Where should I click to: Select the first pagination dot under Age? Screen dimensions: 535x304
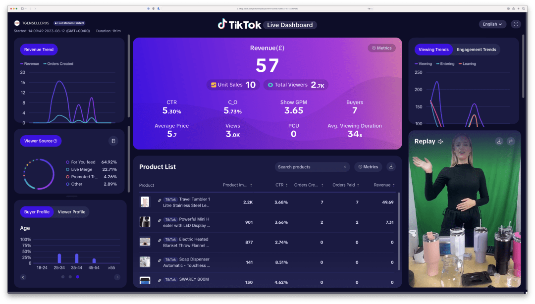click(x=63, y=277)
